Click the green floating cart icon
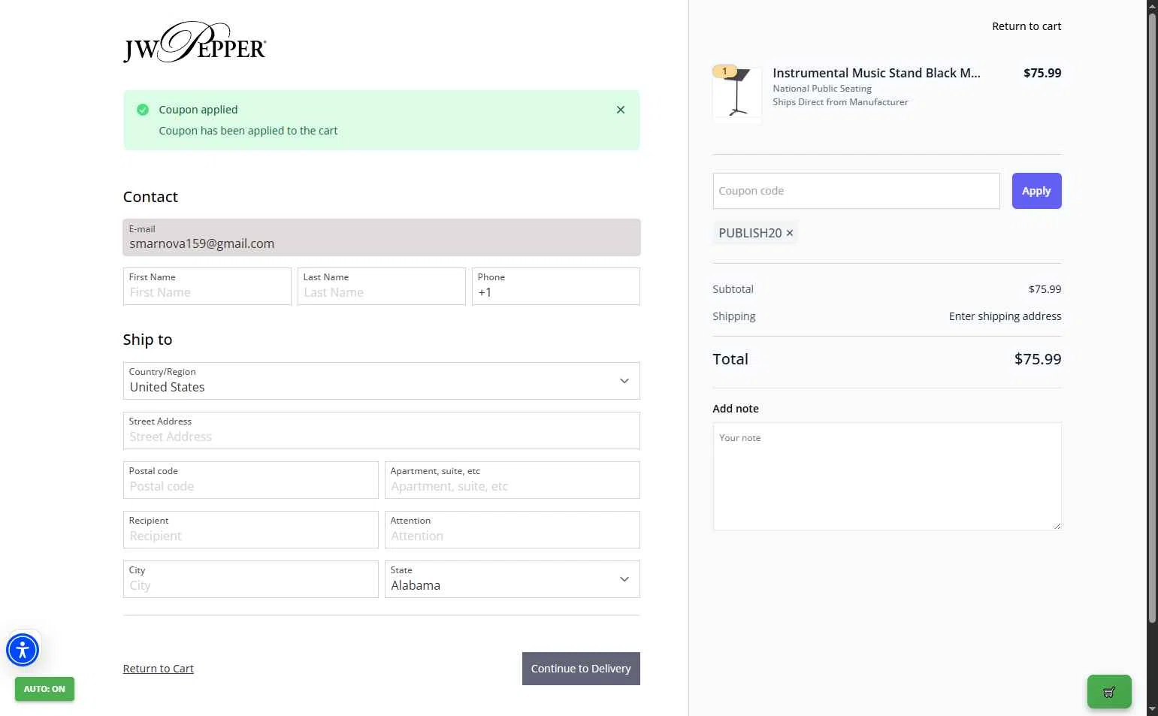This screenshot has height=716, width=1158. 1109,692
